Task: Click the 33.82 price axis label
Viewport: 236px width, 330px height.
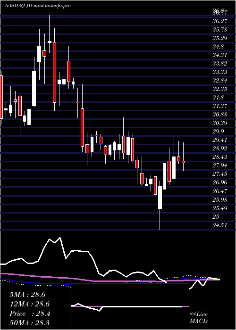Action: click(x=220, y=64)
